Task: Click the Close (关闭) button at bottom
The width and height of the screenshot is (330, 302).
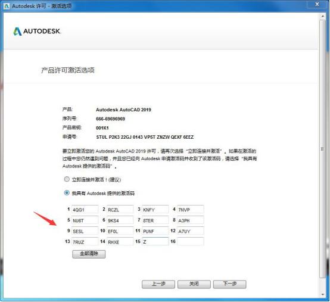Action: (194, 284)
